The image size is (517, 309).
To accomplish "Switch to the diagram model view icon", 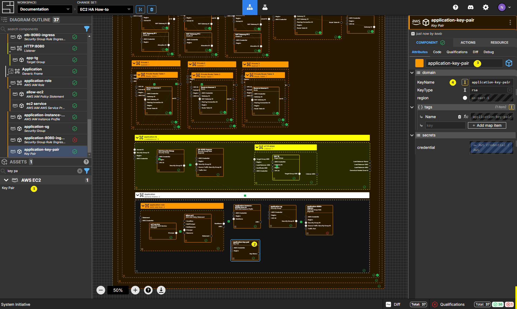I will tap(250, 7).
